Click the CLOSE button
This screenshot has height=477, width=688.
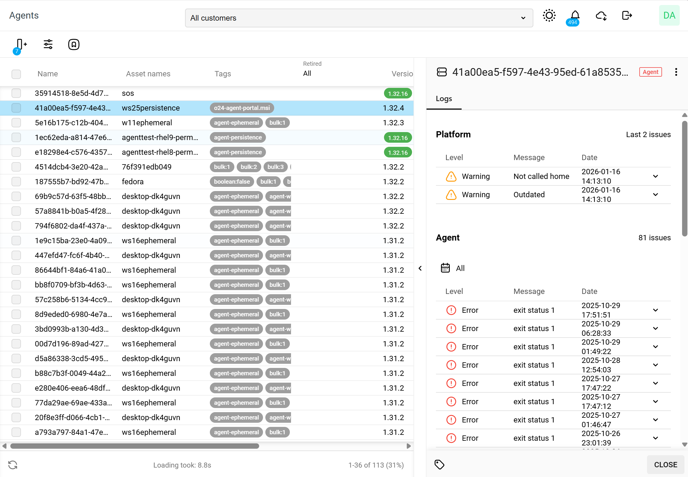(665, 464)
